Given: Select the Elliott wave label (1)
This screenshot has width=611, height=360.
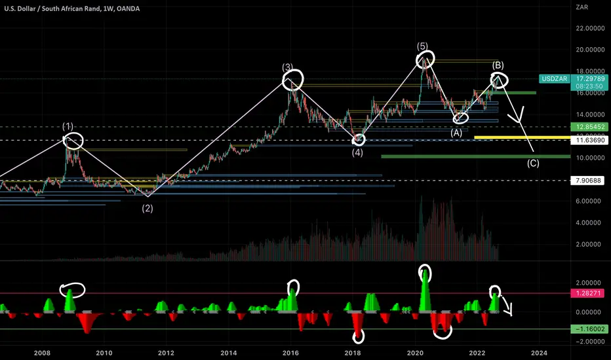Looking at the screenshot, I should 68,126.
